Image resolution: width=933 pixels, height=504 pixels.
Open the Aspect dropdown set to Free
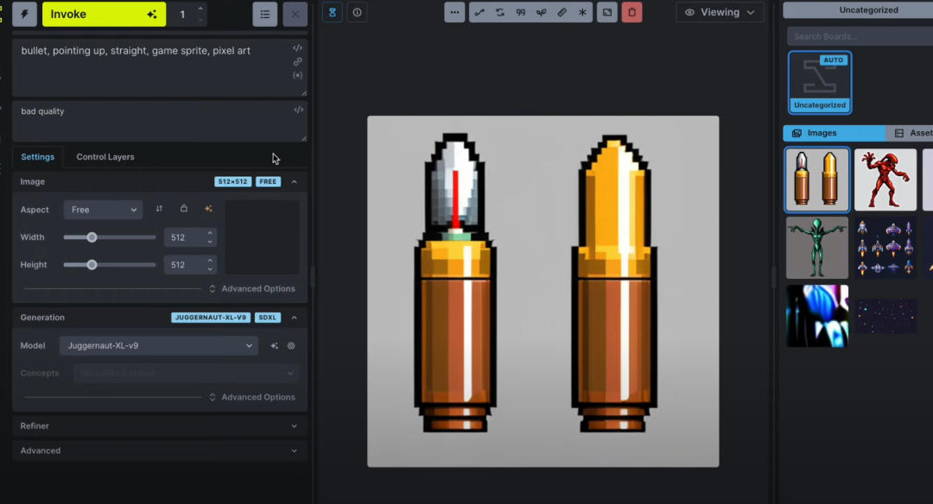pos(103,210)
